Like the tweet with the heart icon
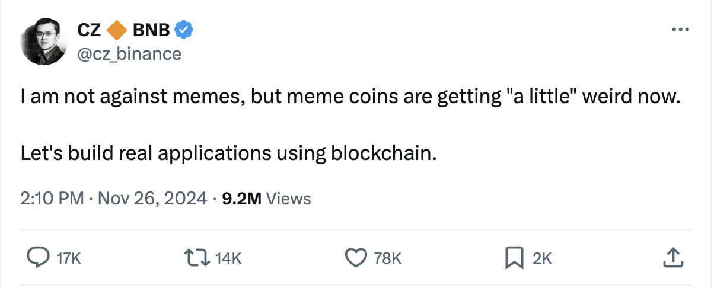714x288 pixels. tap(356, 258)
